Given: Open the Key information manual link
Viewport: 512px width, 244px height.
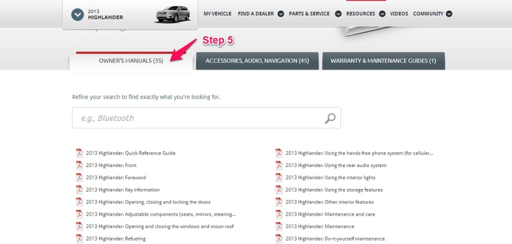Looking at the screenshot, I should [x=123, y=190].
